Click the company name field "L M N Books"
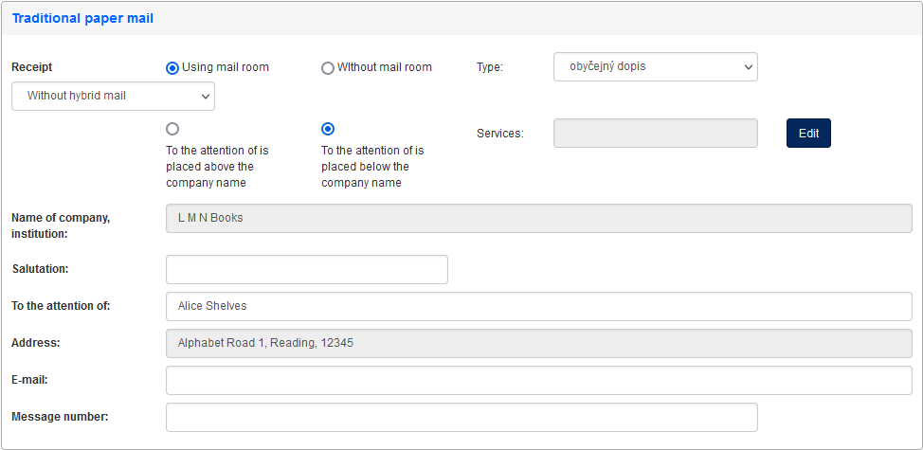Image resolution: width=923 pixels, height=450 pixels. coord(538,218)
